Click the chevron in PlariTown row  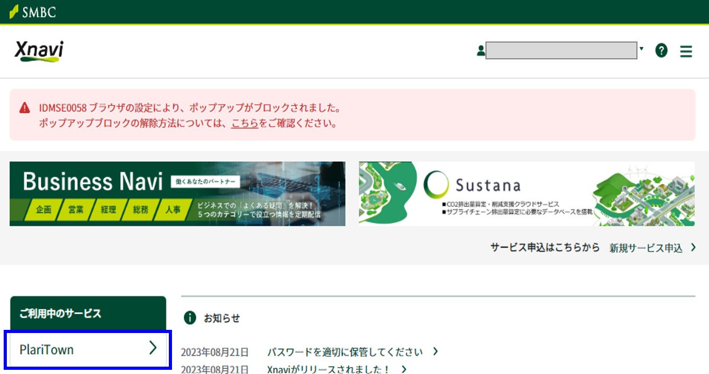point(153,348)
